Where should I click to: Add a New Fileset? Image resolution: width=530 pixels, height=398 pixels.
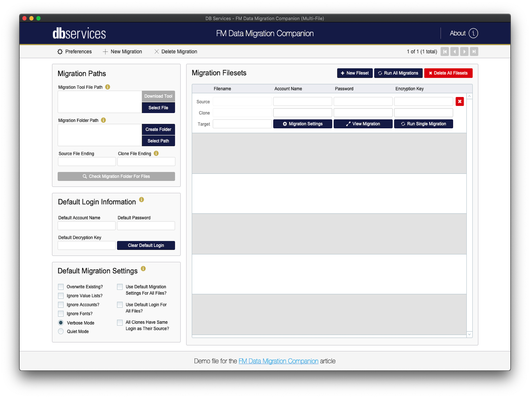tap(355, 73)
